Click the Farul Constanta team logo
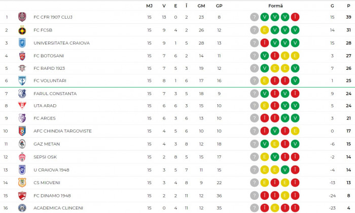The image size is (355, 213). point(22,94)
